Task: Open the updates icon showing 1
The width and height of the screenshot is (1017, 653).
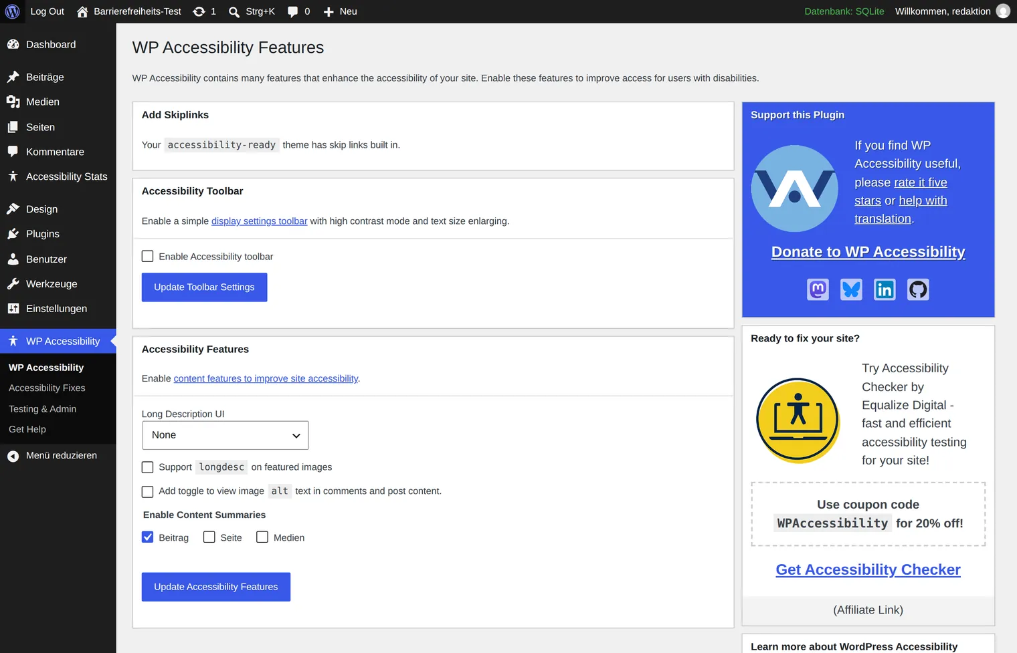Action: coord(199,11)
